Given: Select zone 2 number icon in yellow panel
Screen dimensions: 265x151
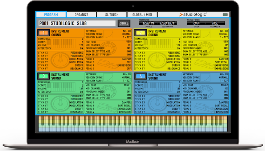Looking at the screenshot, I should click(139, 33).
